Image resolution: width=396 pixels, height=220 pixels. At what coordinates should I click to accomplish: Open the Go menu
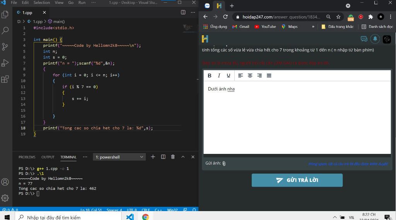(71, 3)
